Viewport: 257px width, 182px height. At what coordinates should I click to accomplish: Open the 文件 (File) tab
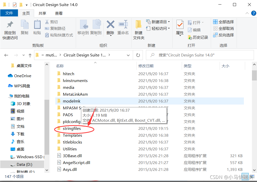coord(9,13)
